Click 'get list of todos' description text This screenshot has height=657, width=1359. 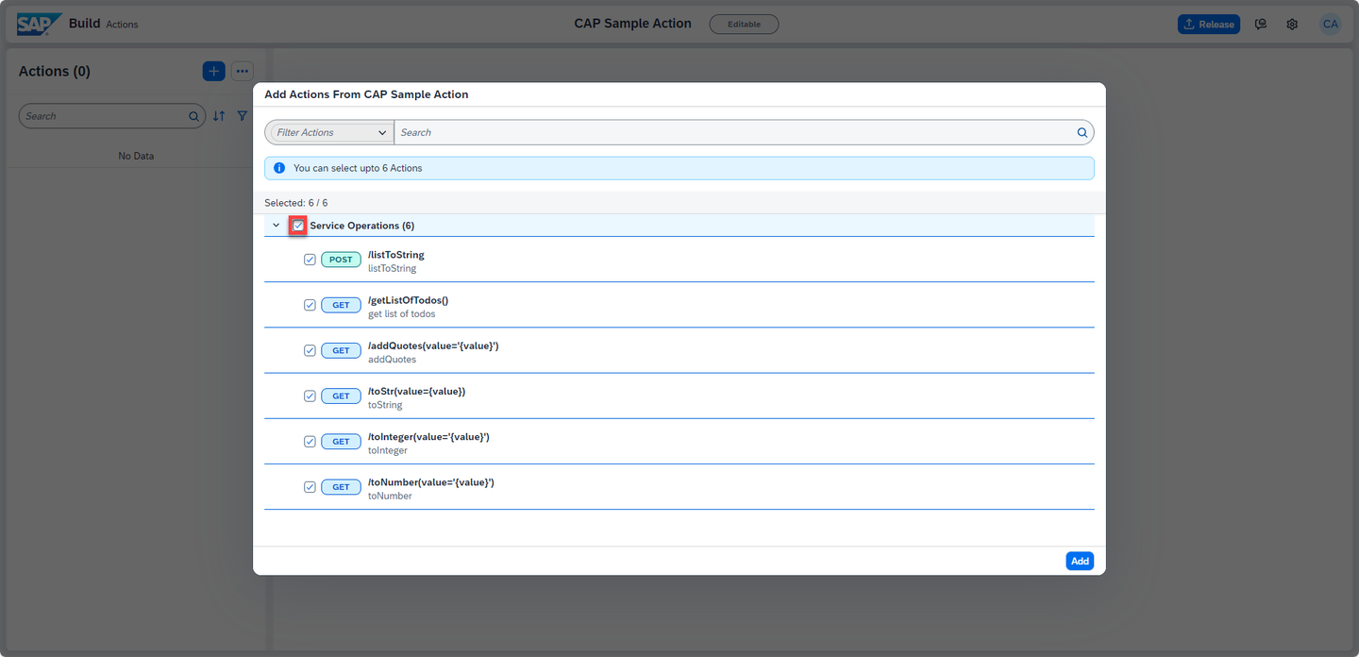coord(402,314)
